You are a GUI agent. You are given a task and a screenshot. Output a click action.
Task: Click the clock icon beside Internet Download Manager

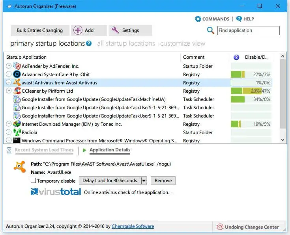[9, 124]
